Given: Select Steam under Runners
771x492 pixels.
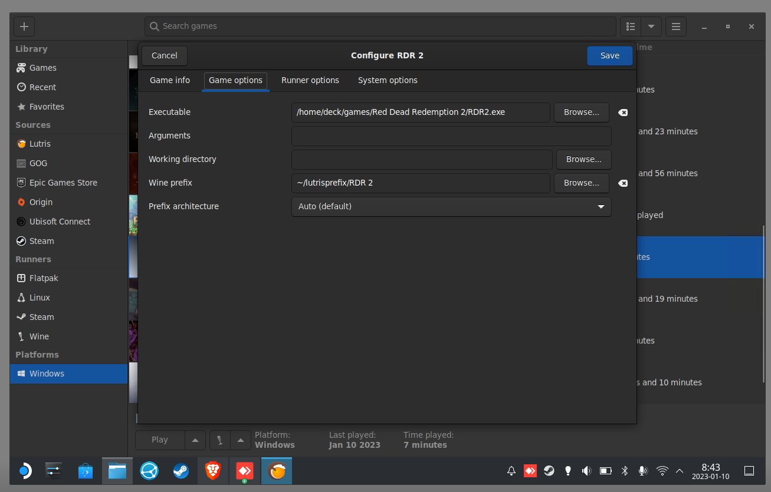Looking at the screenshot, I should click(x=68, y=317).
